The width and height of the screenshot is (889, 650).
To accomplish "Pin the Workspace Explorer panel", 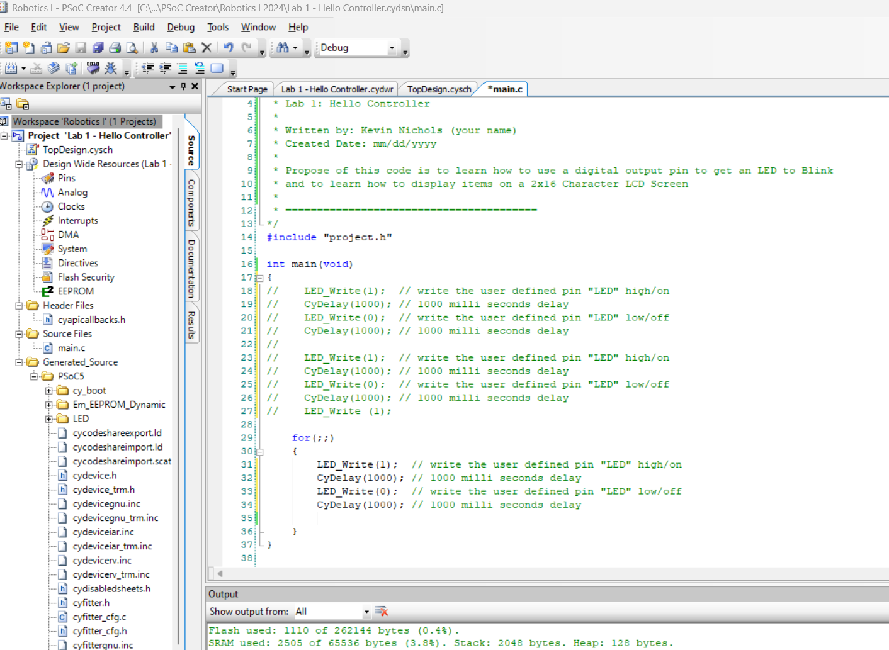I will pos(183,86).
